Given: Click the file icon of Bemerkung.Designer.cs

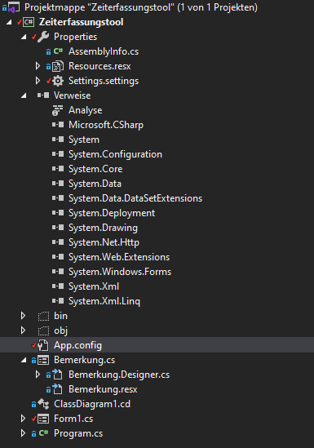Looking at the screenshot, I should 57,375.
